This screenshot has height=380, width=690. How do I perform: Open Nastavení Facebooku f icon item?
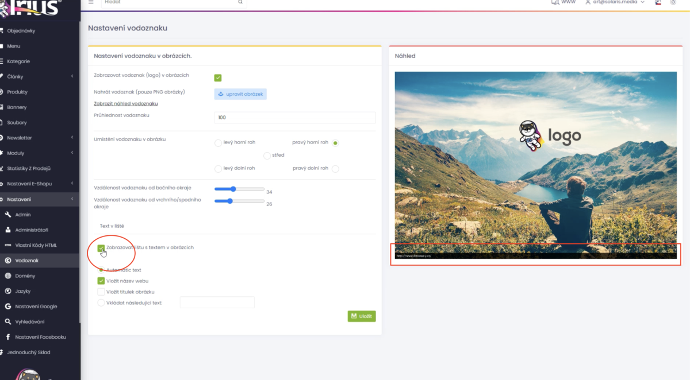coord(40,337)
